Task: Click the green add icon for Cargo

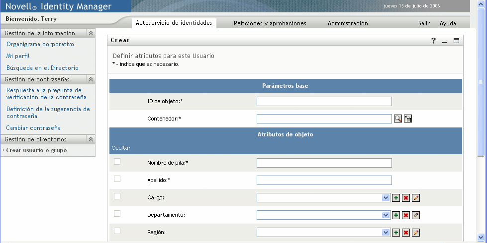Action: tap(396, 198)
